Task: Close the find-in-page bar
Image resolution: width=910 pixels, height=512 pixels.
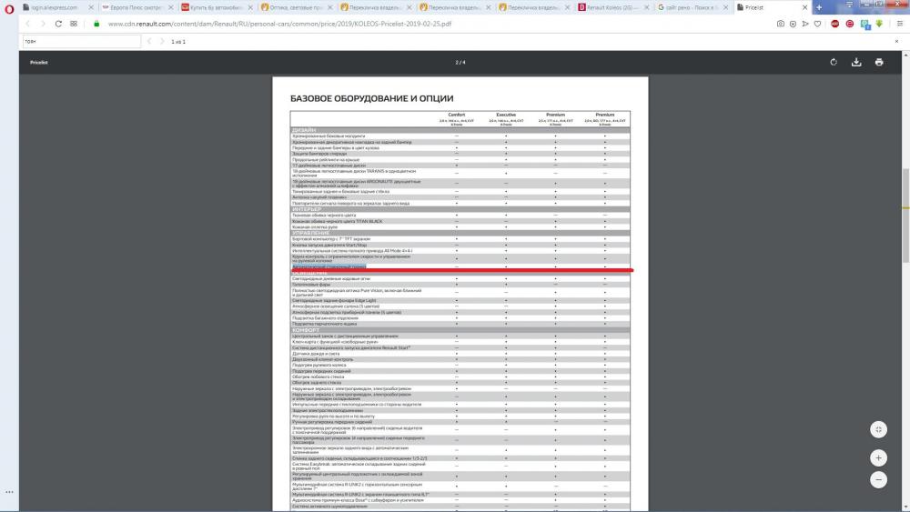Action: (x=896, y=41)
